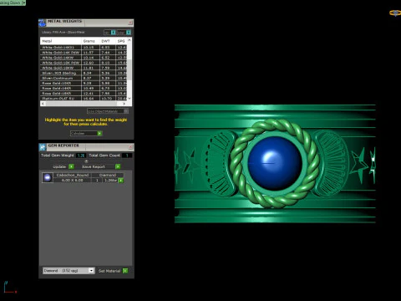
Task: Select the White Gold:14KW row
Action: tap(84, 58)
